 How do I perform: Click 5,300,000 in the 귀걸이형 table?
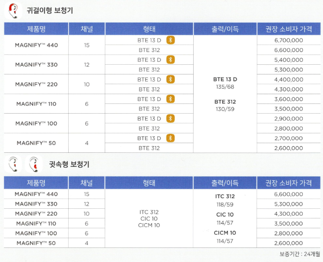tap(289, 70)
